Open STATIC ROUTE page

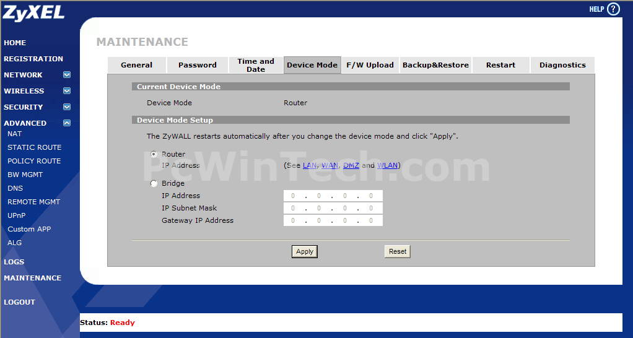click(x=34, y=147)
